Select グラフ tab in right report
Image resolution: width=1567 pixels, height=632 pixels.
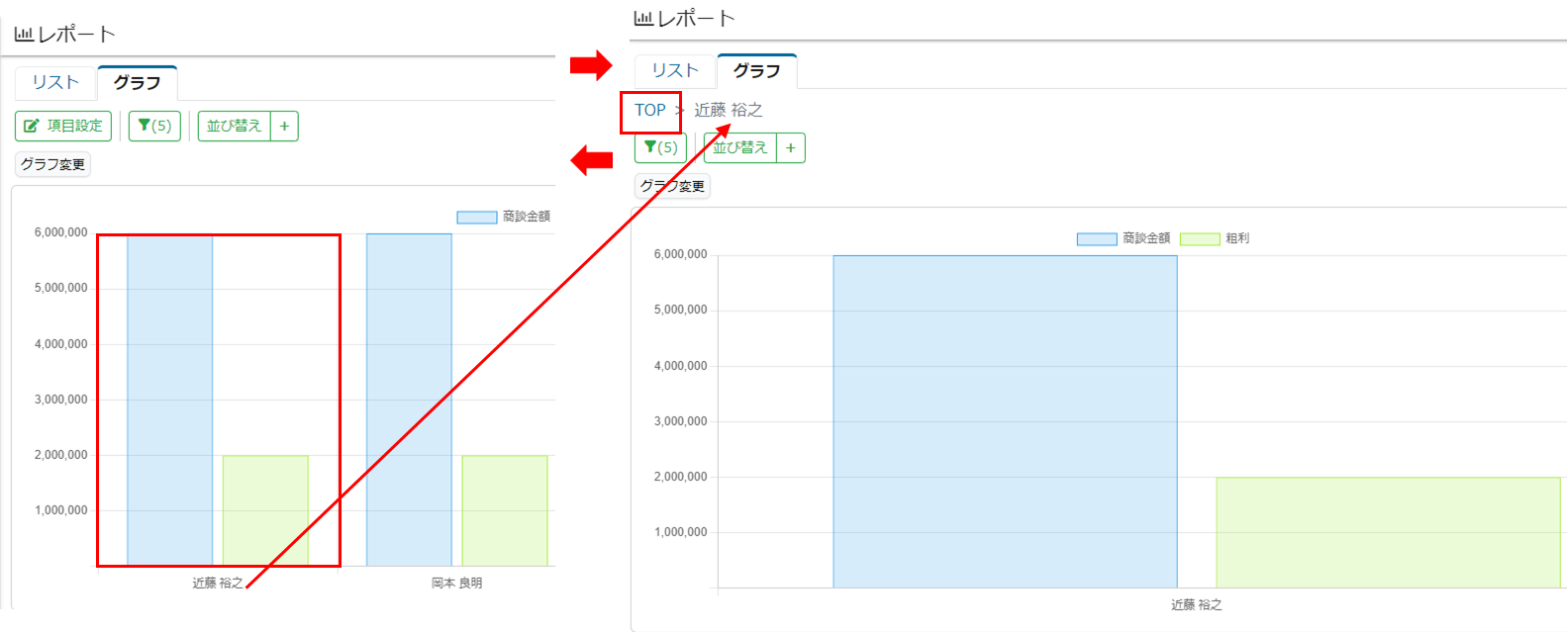tap(756, 71)
